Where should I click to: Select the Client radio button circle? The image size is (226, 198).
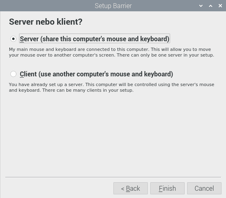pos(13,74)
